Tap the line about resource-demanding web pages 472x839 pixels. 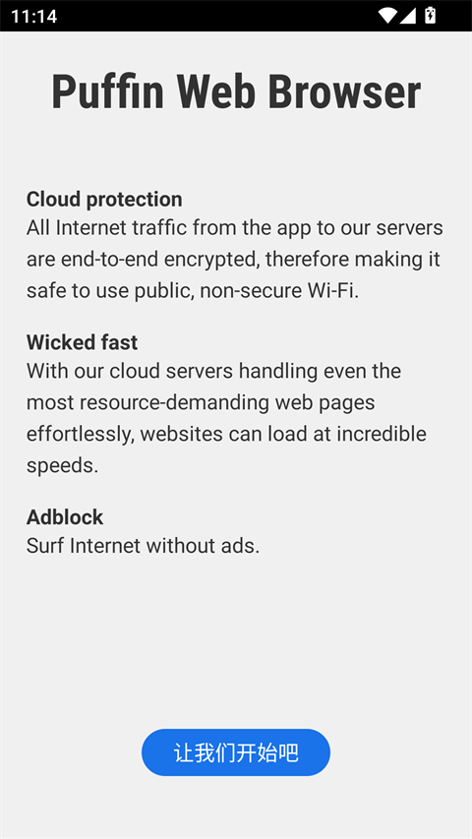pyautogui.click(x=201, y=402)
